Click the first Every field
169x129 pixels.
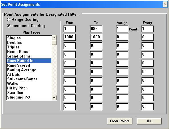tap(147, 29)
